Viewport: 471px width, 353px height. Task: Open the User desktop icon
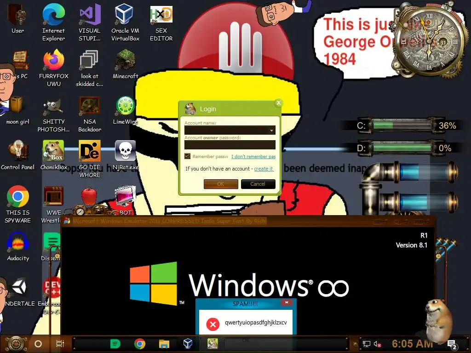coord(17,18)
